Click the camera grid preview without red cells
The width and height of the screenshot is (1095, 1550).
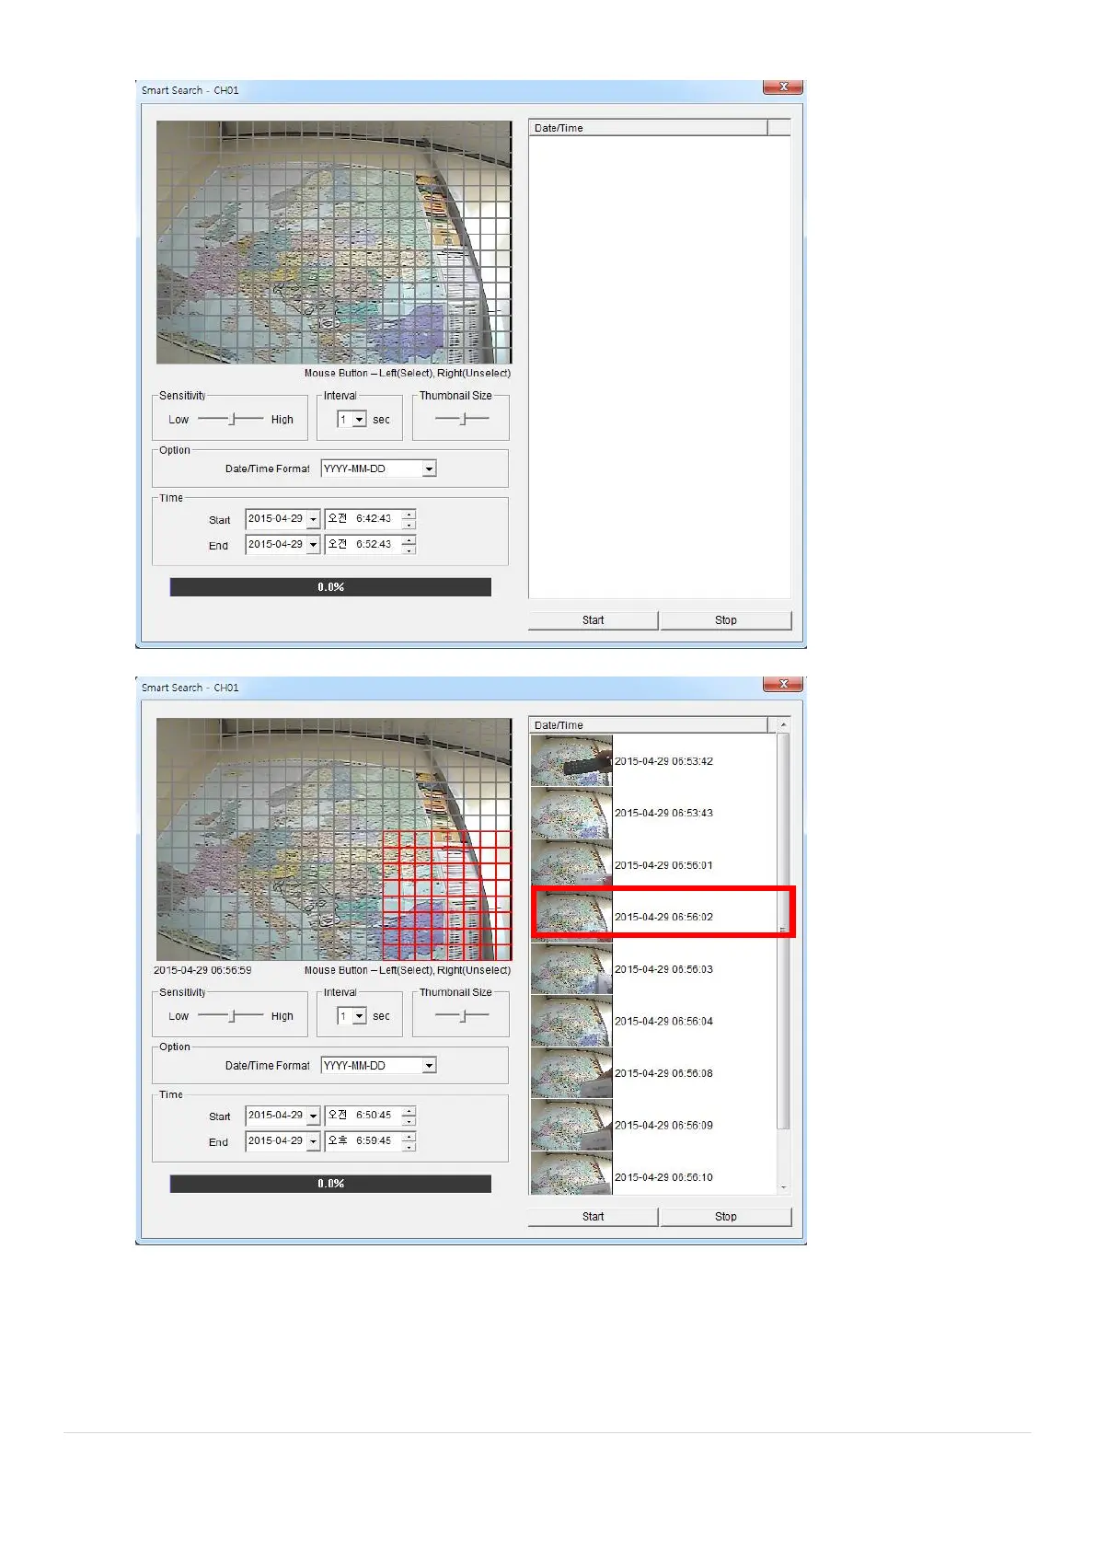(334, 242)
